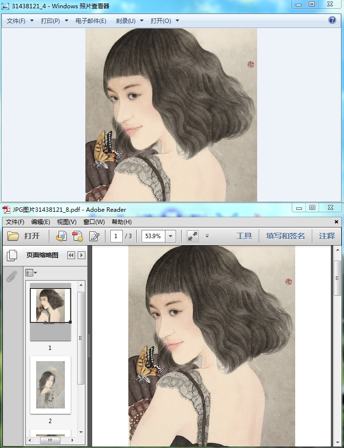This screenshot has height=448, width=344.
Task: Click the page thumbnails panel icon
Action: tap(12, 255)
